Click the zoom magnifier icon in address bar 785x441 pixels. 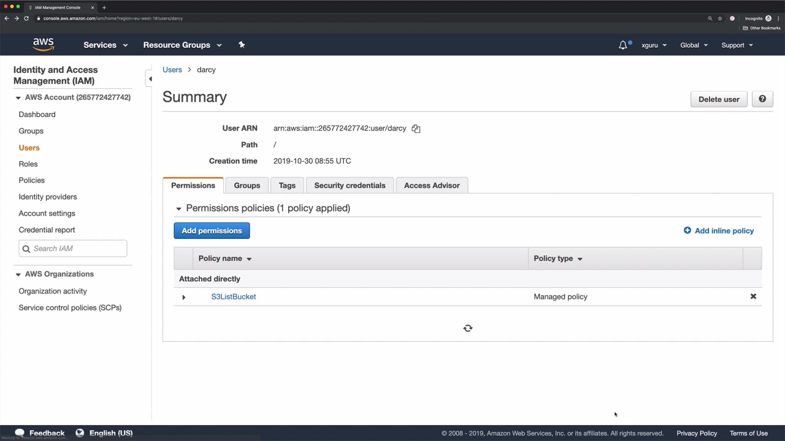(x=710, y=18)
